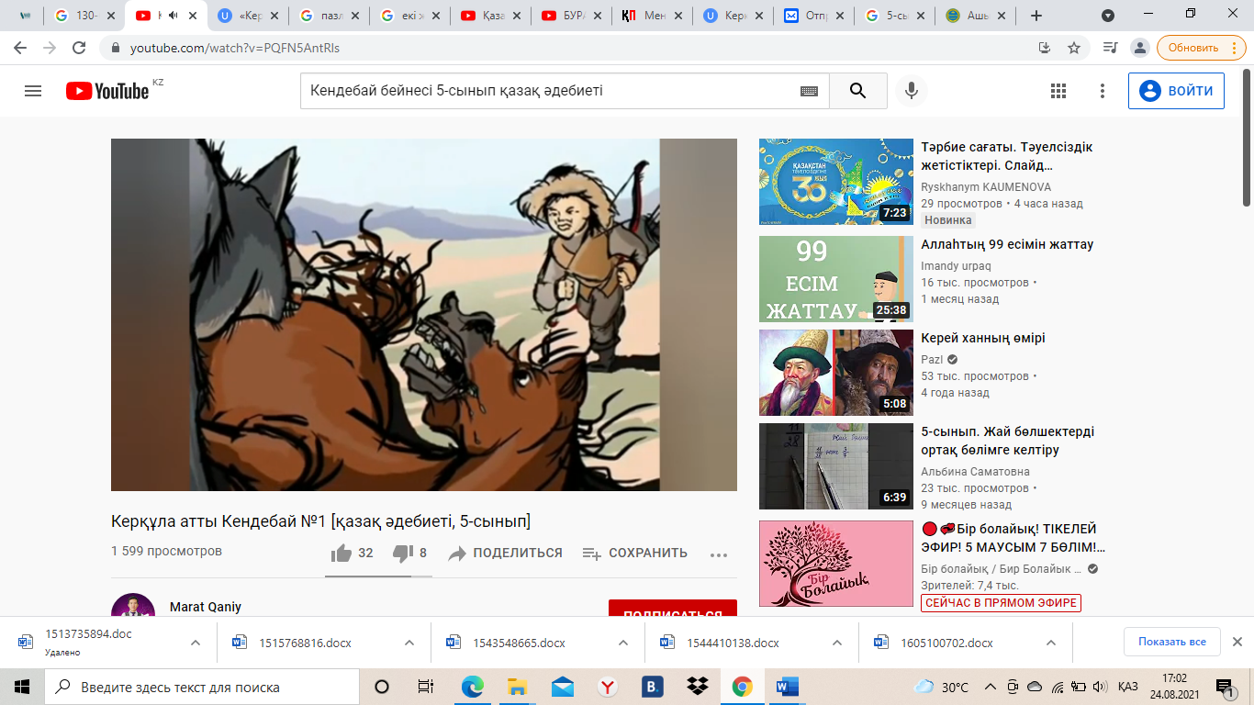Open the Chrome profile avatar
This screenshot has width=1254, height=705.
click(1139, 48)
